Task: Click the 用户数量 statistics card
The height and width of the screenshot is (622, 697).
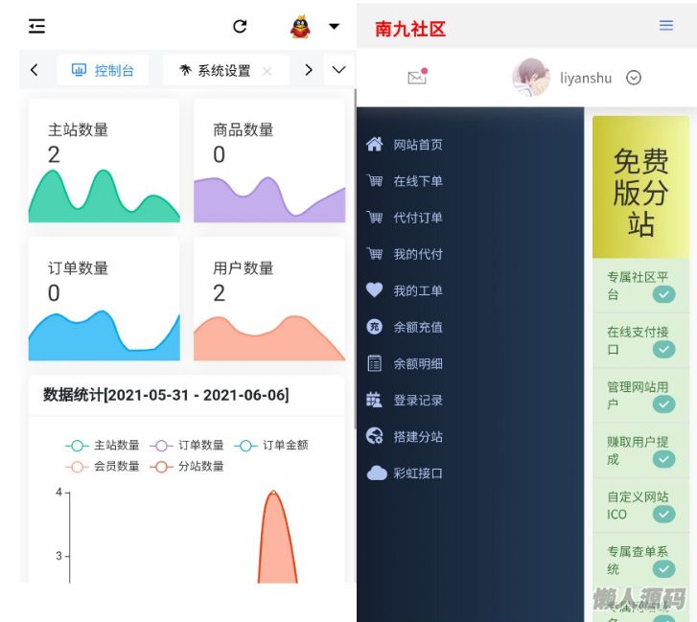Action: point(269,299)
